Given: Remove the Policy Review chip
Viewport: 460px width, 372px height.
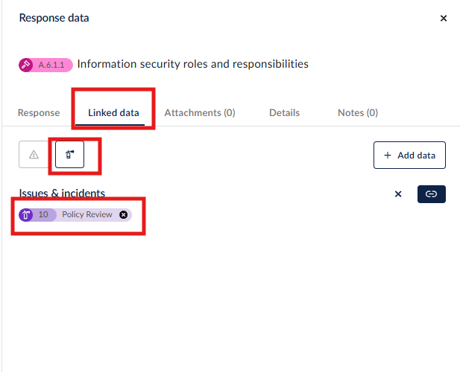Looking at the screenshot, I should (x=124, y=215).
